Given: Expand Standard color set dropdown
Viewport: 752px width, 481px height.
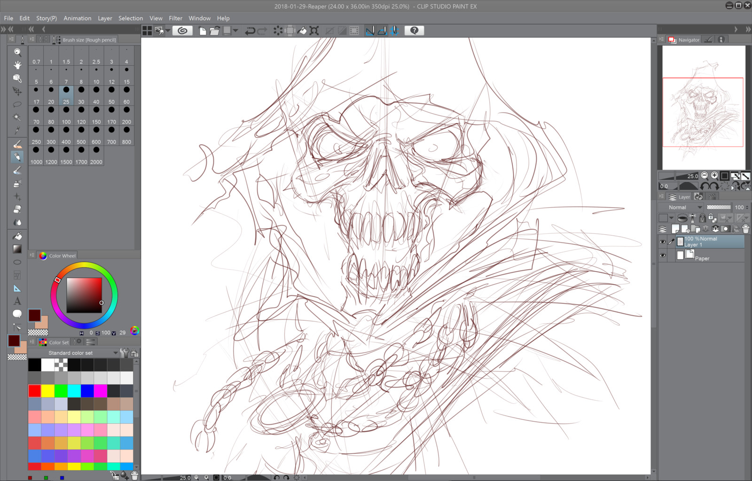Looking at the screenshot, I should click(116, 353).
